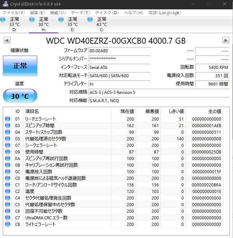Click status orb for C7 UltraDMA CRC エラー数
Screen dimensions: 233x238
coord(8,218)
